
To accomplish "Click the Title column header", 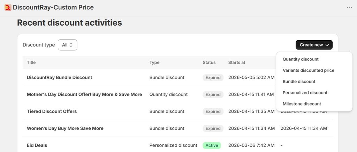I will (x=31, y=62).
